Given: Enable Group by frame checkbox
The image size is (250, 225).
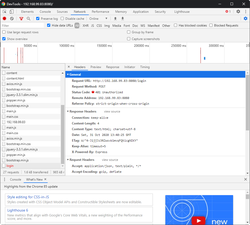Looking at the screenshot, I should pyautogui.click(x=129, y=32).
